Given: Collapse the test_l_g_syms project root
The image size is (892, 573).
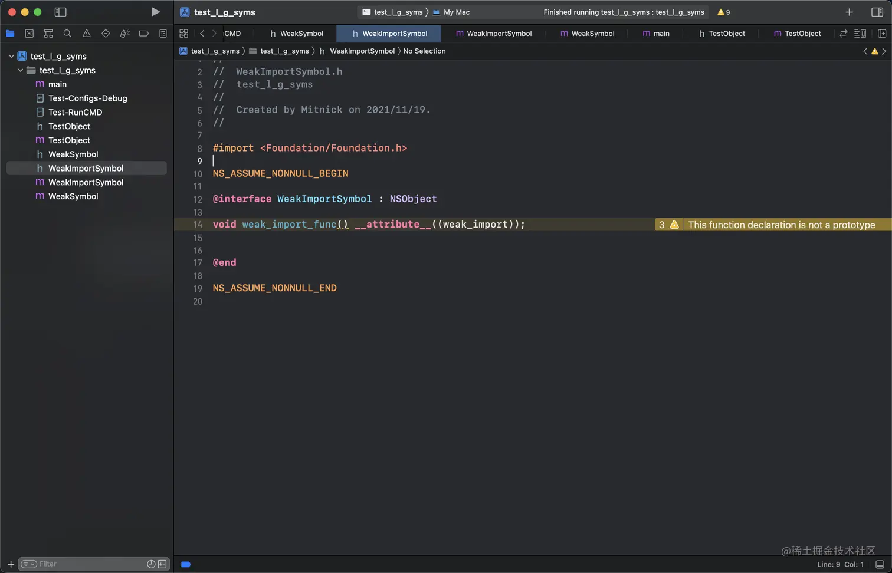Looking at the screenshot, I should pyautogui.click(x=11, y=56).
